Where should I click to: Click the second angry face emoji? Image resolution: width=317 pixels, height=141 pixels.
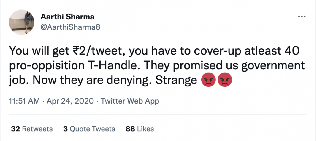225,80
